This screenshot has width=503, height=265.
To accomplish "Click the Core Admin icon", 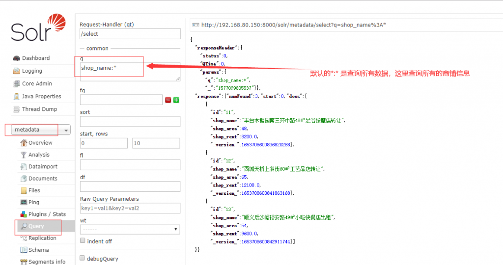I will pyautogui.click(x=16, y=84).
